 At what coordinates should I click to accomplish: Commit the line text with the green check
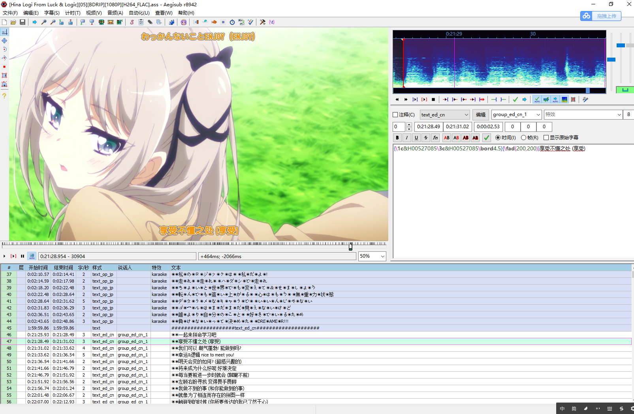487,138
